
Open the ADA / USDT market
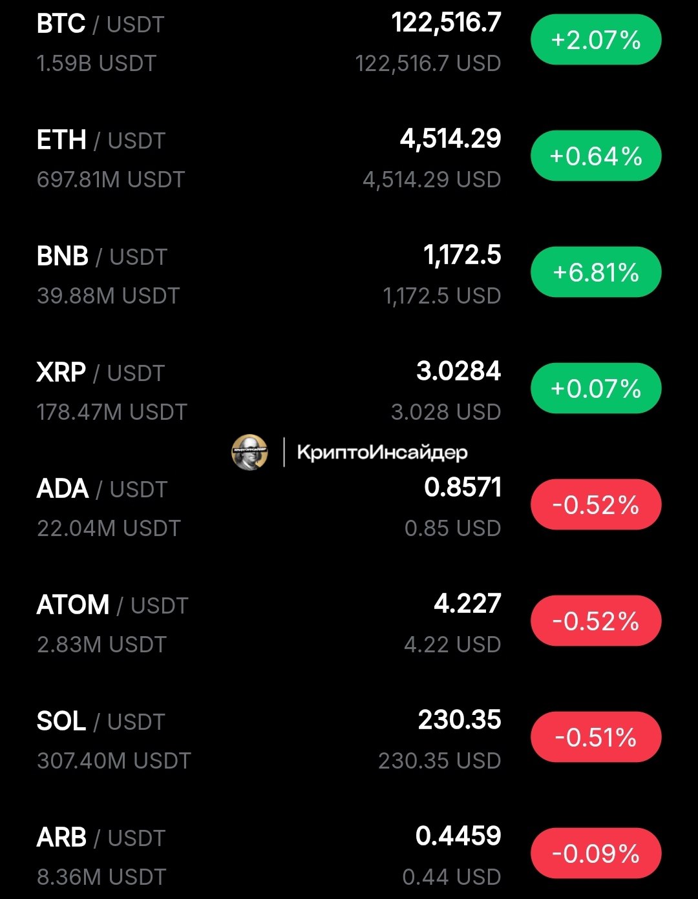pyautogui.click(x=102, y=490)
